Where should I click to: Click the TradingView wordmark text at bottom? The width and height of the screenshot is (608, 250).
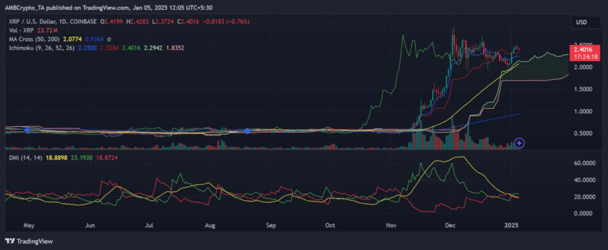34,241
